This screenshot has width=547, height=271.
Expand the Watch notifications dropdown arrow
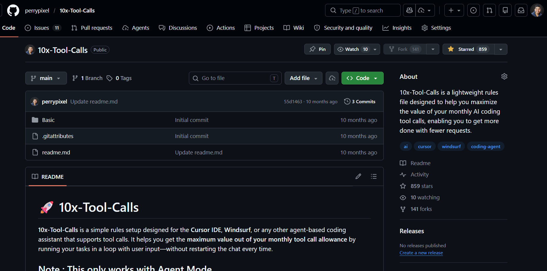click(375, 49)
